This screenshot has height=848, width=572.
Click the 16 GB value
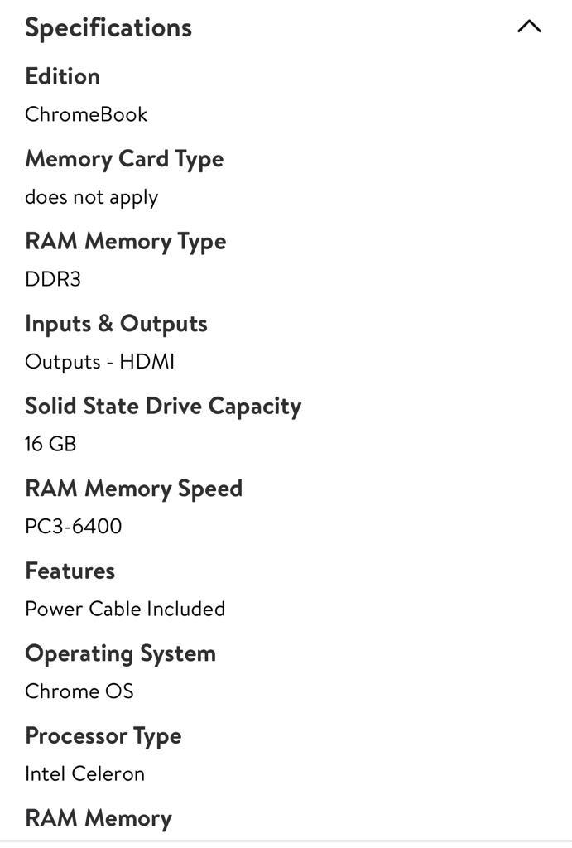tap(50, 444)
